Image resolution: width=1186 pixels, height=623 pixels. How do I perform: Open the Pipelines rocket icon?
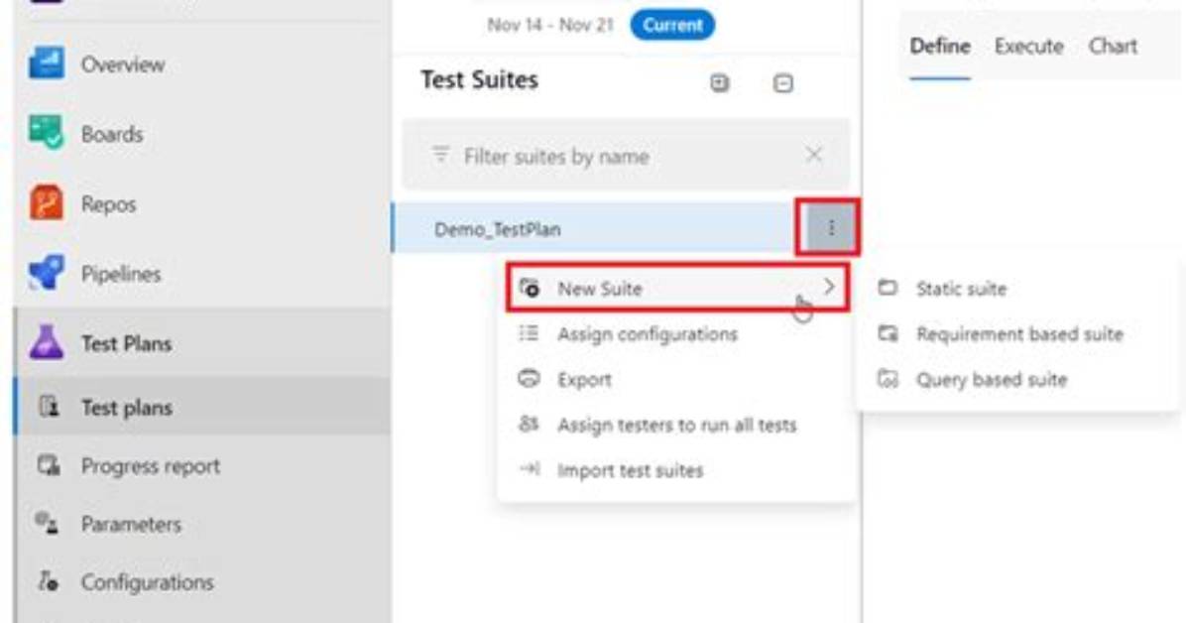[47, 273]
